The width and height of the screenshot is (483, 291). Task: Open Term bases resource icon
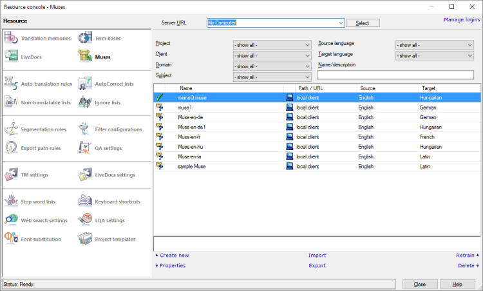click(x=85, y=38)
